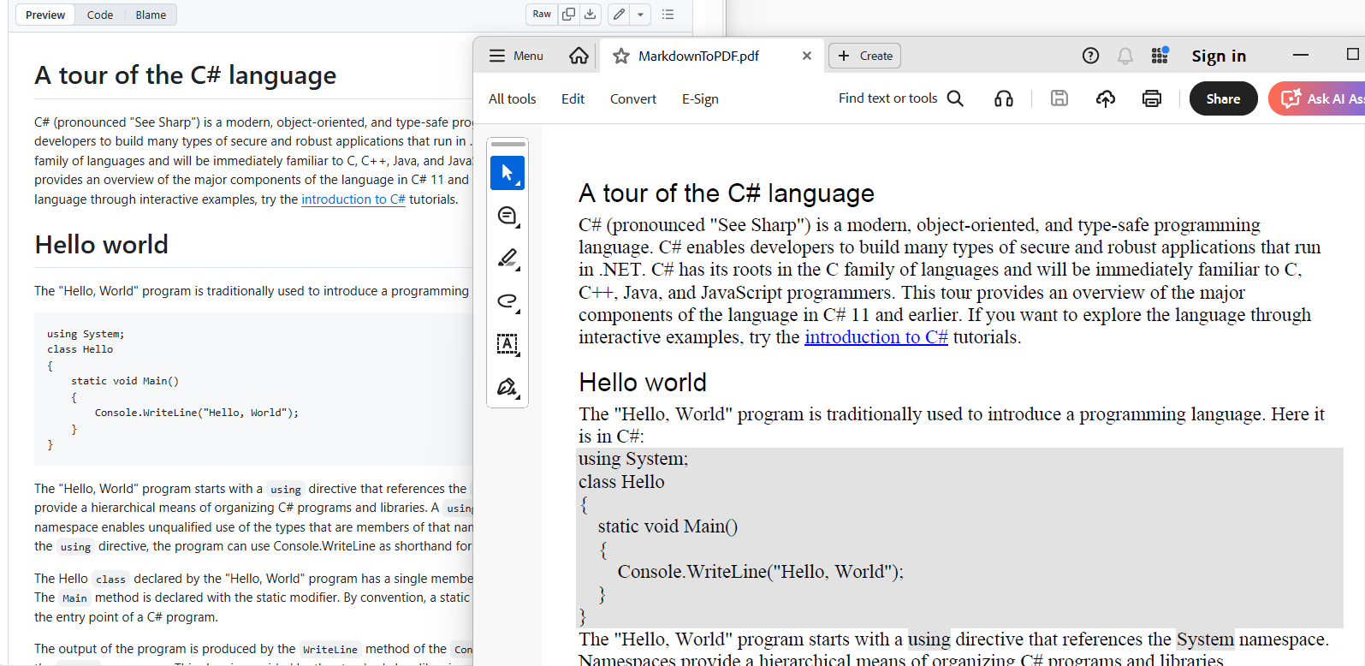Minimize the Acrobat window
The image size is (1365, 666).
(x=1301, y=55)
